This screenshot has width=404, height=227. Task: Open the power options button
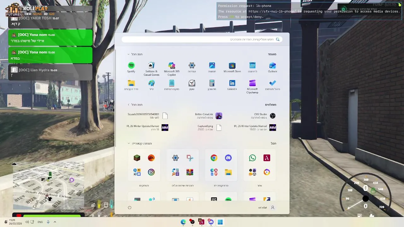click(x=129, y=207)
